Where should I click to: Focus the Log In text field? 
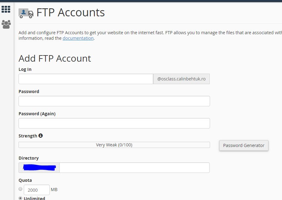(x=86, y=79)
